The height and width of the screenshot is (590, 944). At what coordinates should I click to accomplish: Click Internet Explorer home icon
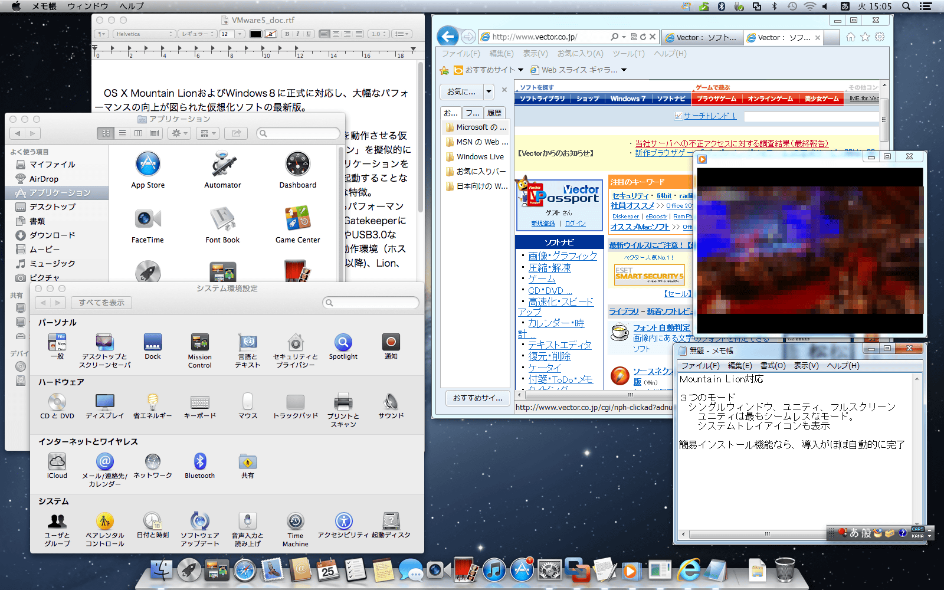[x=850, y=37]
